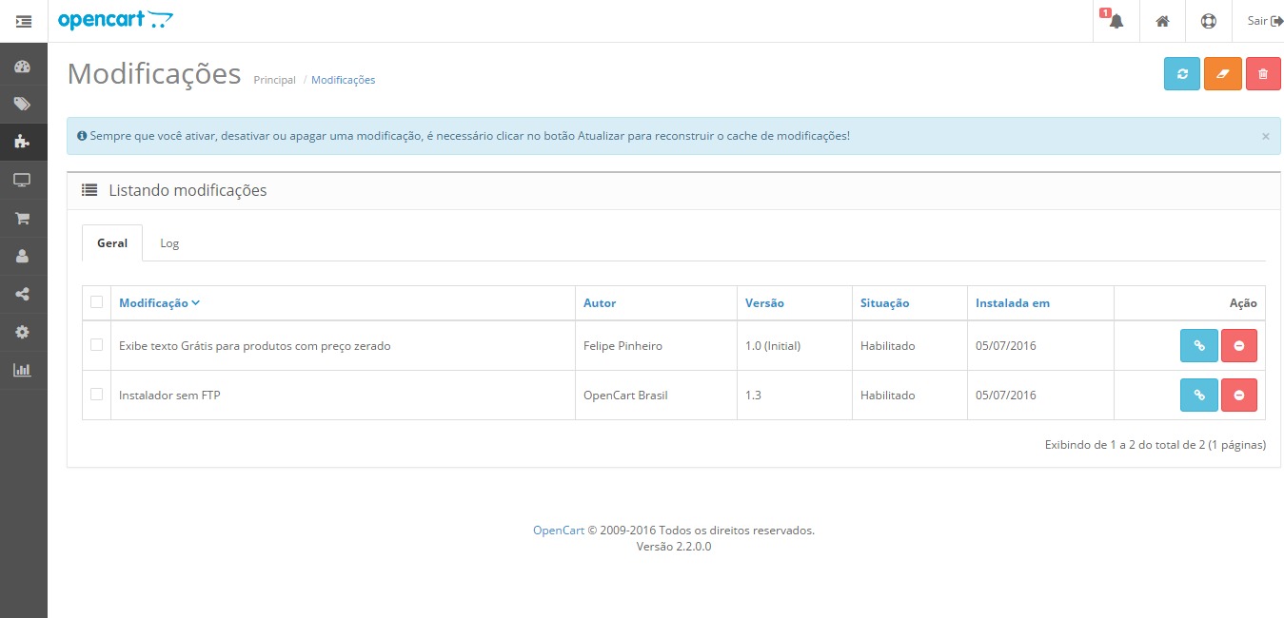Screen dimensions: 1284x618
Task: Check the box for Exibe texto Grátis row
Action: pos(96,345)
